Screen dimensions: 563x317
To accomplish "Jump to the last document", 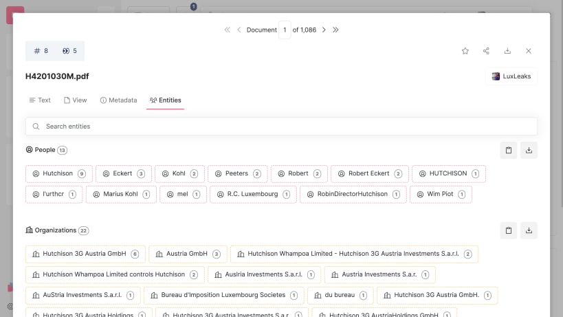I will click(335, 30).
